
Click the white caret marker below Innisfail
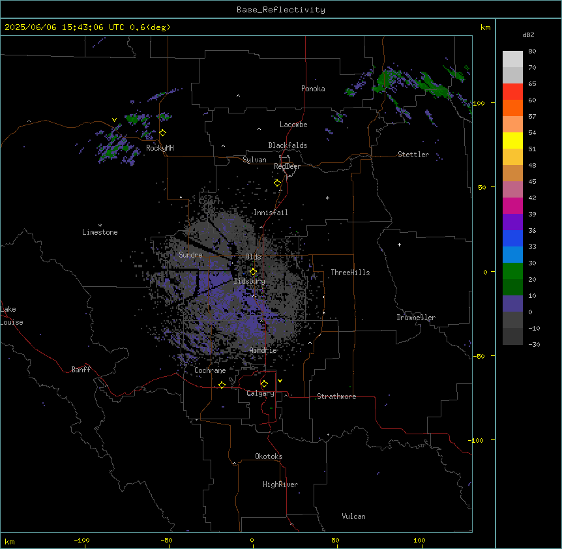point(261,228)
